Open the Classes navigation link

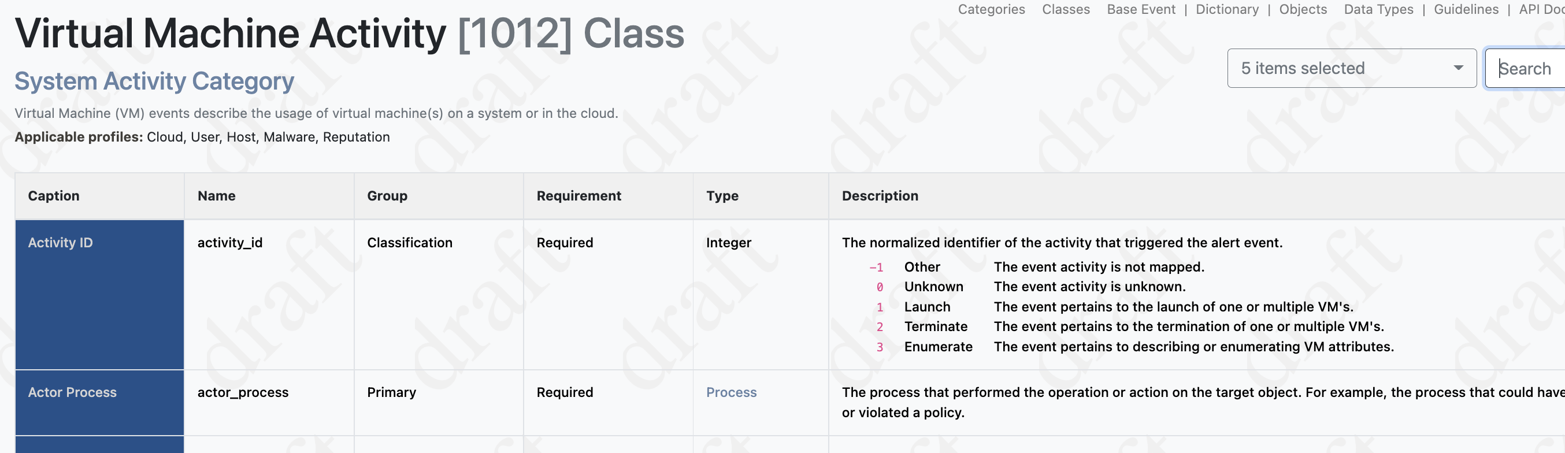click(1066, 9)
